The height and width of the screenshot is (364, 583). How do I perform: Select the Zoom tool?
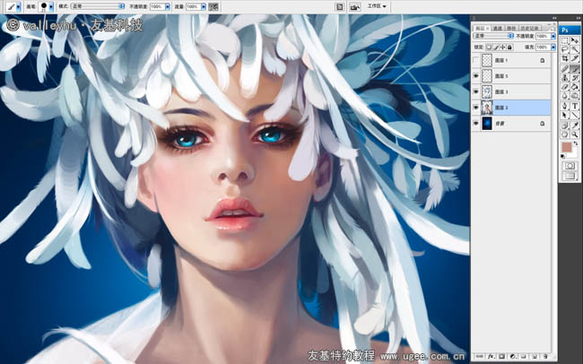coord(575,134)
